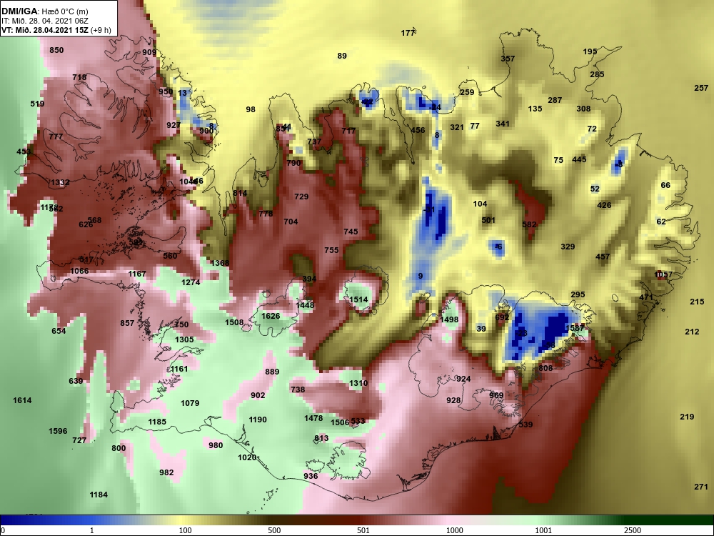
Task: Click the map value '1614'
Action: point(22,401)
